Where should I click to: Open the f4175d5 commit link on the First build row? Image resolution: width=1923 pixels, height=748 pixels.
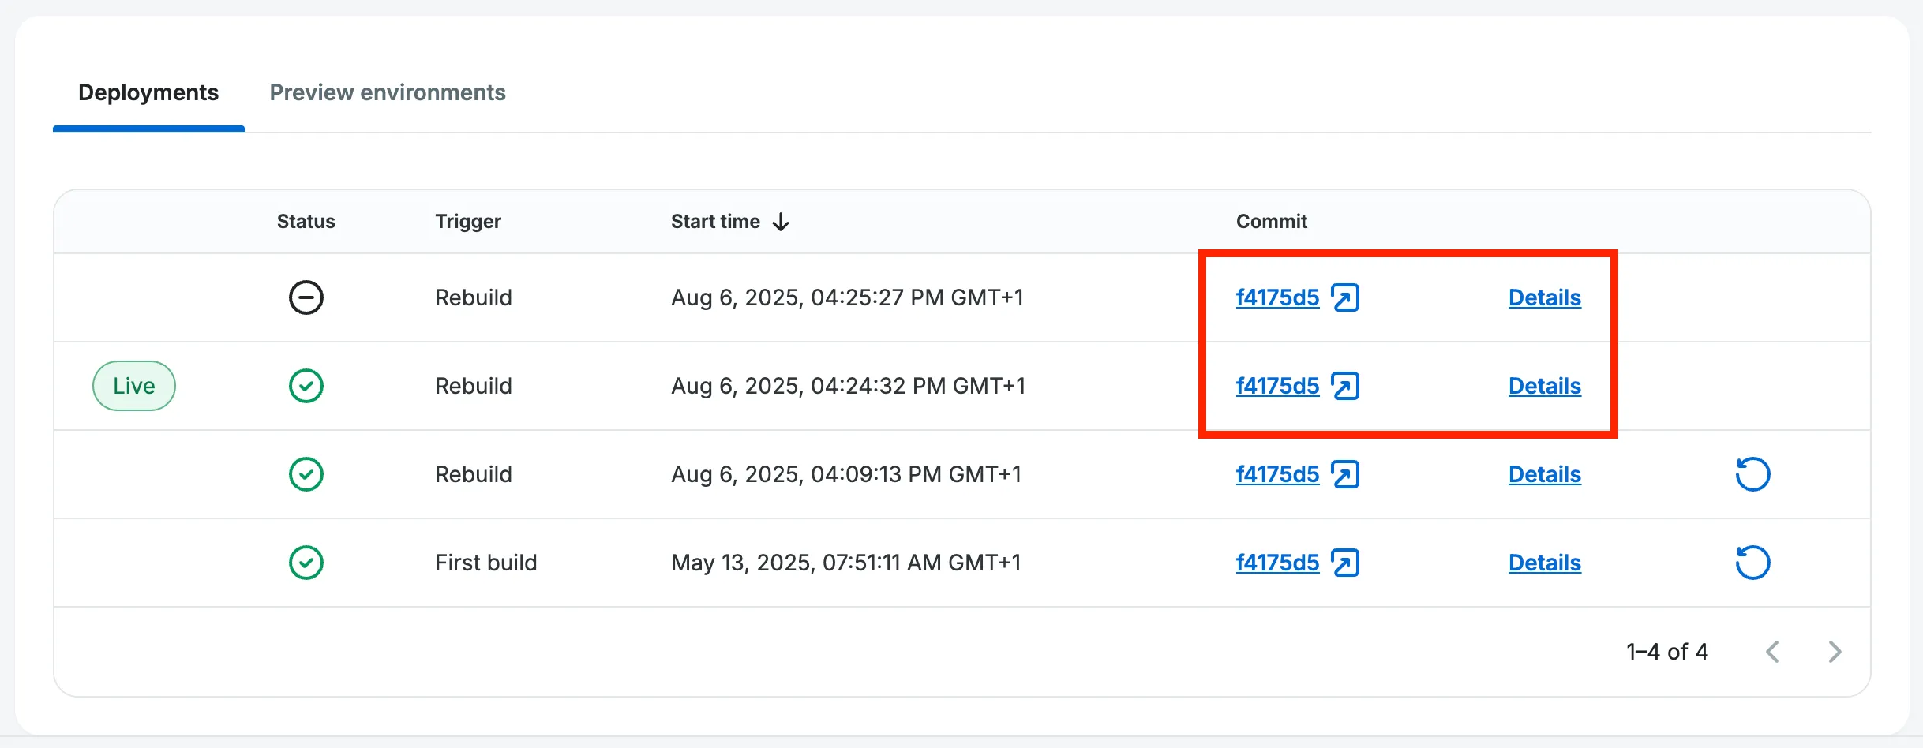(x=1277, y=563)
